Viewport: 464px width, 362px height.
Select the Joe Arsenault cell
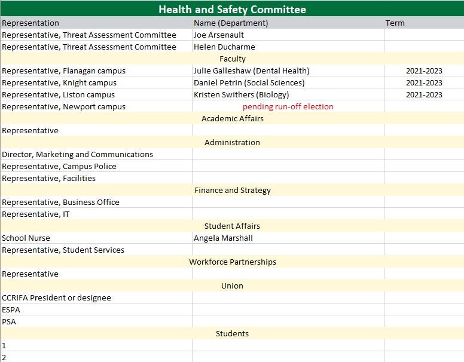pos(219,35)
